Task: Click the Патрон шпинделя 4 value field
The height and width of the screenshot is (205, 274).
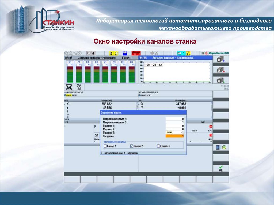Action: click(x=175, y=119)
